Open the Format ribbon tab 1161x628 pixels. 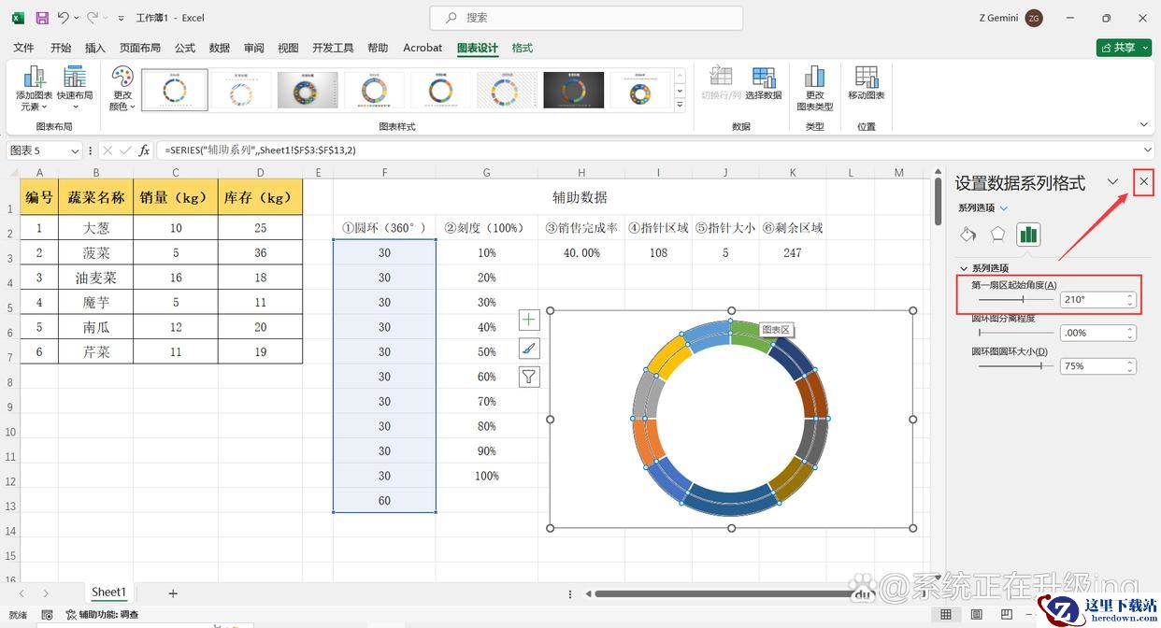pos(522,48)
